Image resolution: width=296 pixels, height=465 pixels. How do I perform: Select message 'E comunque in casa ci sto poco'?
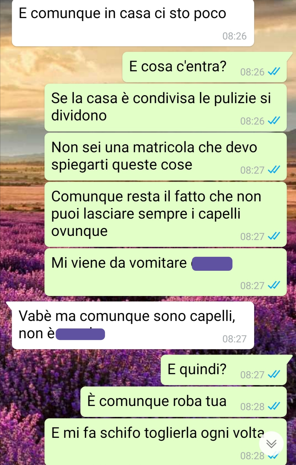point(133,23)
